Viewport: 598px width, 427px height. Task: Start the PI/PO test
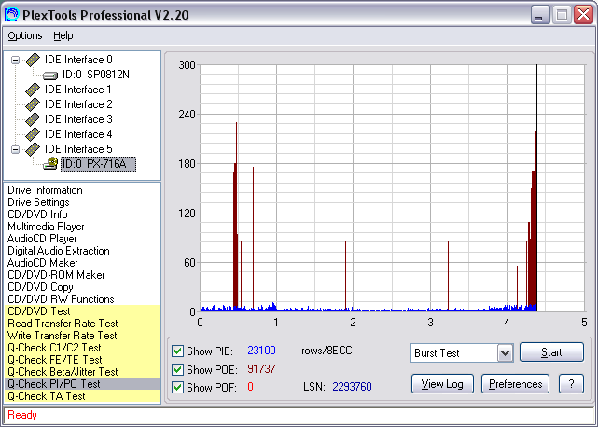551,351
